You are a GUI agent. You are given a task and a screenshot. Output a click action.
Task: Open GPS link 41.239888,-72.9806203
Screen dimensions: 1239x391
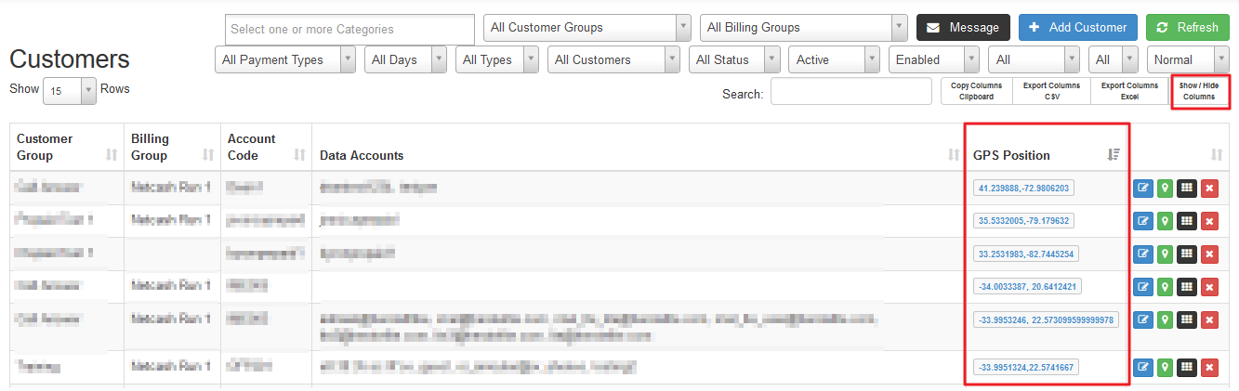point(1023,188)
